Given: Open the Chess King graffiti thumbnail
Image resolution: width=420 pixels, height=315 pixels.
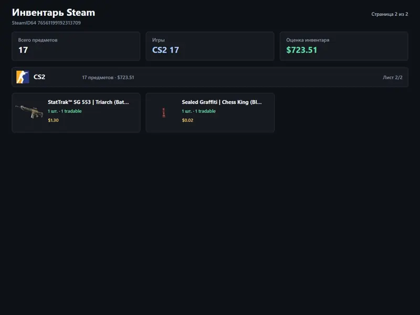Looking at the screenshot, I should point(164,112).
